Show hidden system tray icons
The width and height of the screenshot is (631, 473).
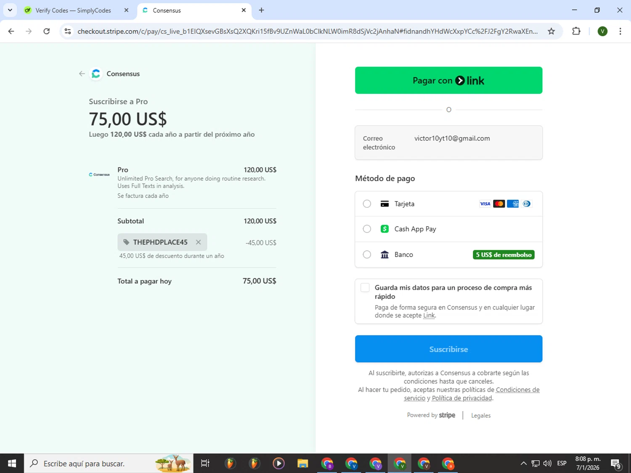pos(523,463)
